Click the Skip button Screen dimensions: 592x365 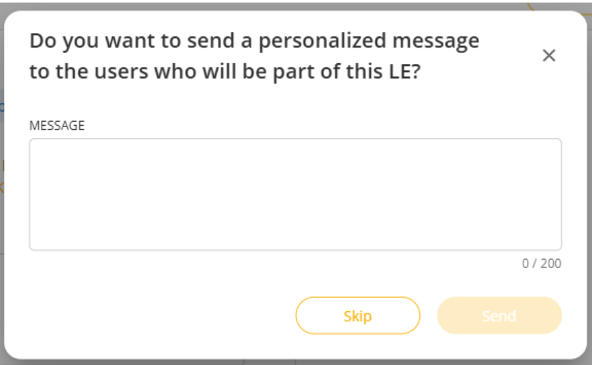click(357, 316)
